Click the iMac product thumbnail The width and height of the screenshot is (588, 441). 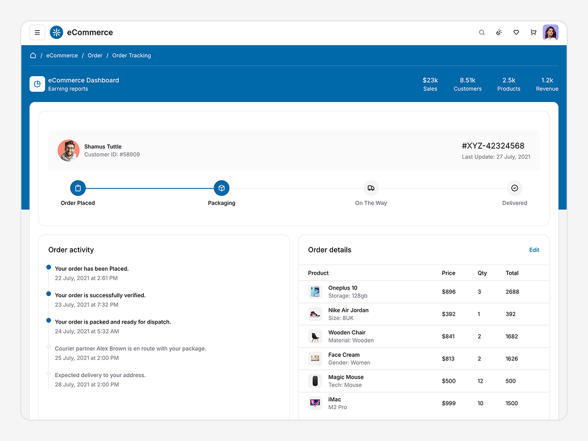(315, 403)
